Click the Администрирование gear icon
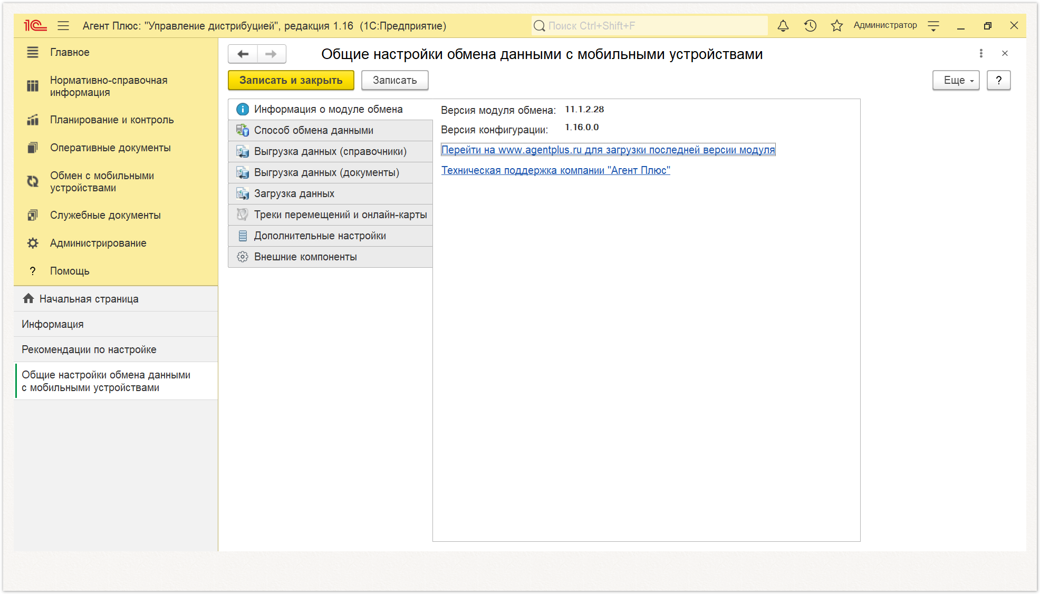This screenshot has width=1040, height=594. [x=33, y=243]
